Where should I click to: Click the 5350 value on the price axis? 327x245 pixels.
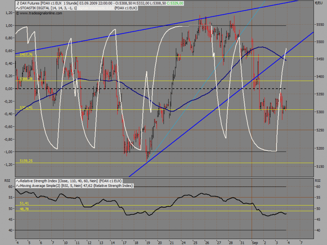tap(320, 94)
